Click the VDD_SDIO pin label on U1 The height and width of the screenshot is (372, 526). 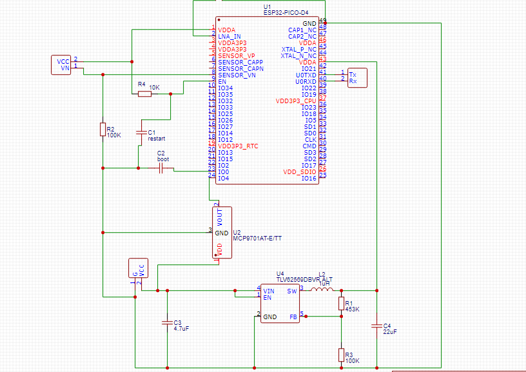click(x=298, y=171)
